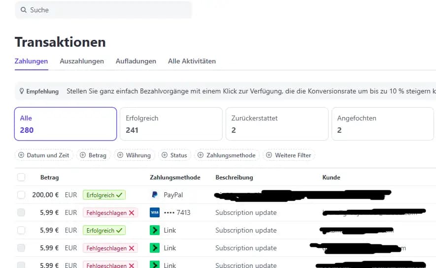This screenshot has width=436, height=268.
Task: Expand the Betrag filter
Action: pos(94,155)
